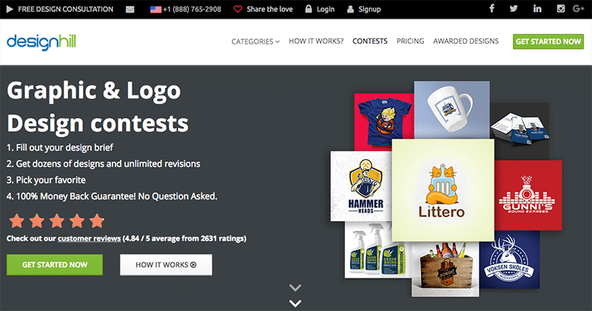Click the Share the love link

(x=269, y=9)
